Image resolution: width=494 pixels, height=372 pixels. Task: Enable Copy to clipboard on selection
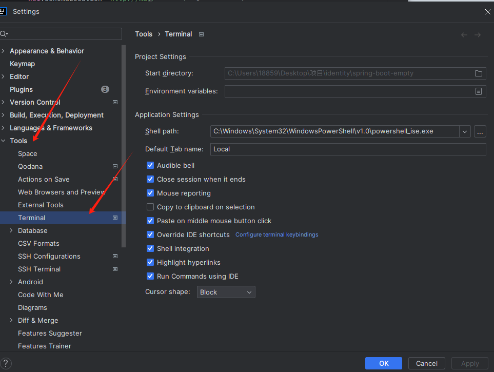pos(150,207)
